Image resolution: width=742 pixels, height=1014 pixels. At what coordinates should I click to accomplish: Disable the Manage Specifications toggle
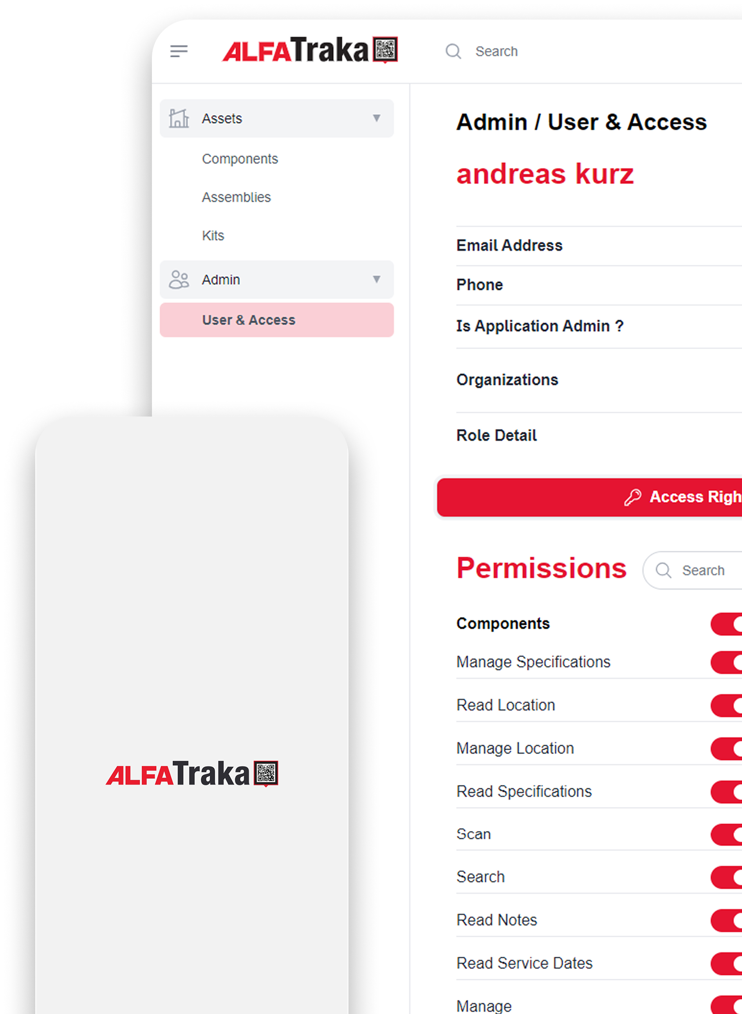[726, 662]
